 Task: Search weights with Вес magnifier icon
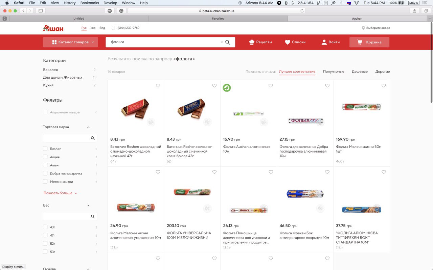[93, 216]
